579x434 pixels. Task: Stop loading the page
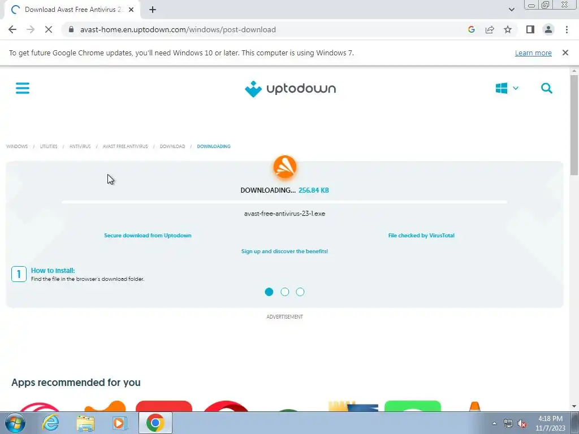[49, 29]
